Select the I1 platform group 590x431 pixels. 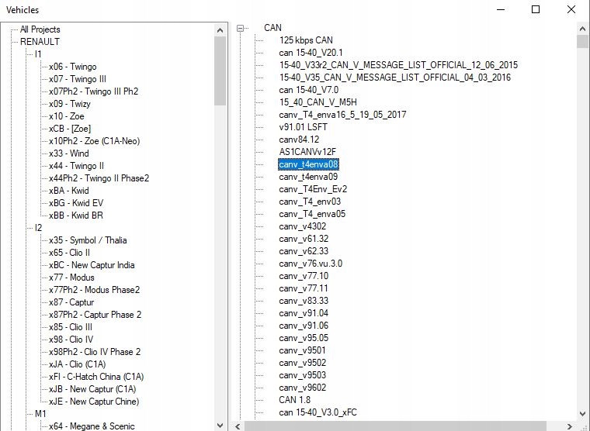[38, 54]
